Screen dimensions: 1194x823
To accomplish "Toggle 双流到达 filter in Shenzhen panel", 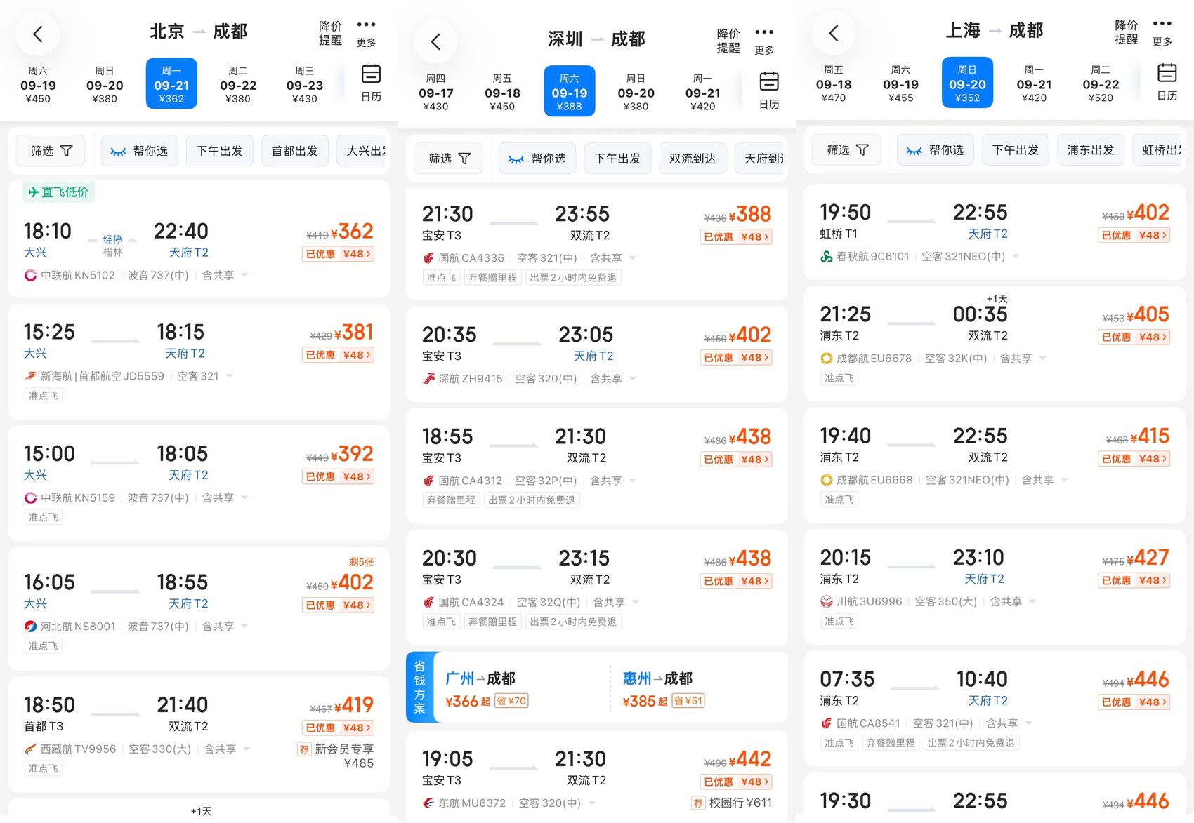I will (693, 159).
